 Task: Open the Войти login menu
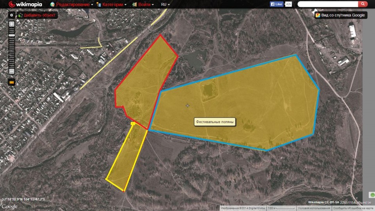click(143, 4)
